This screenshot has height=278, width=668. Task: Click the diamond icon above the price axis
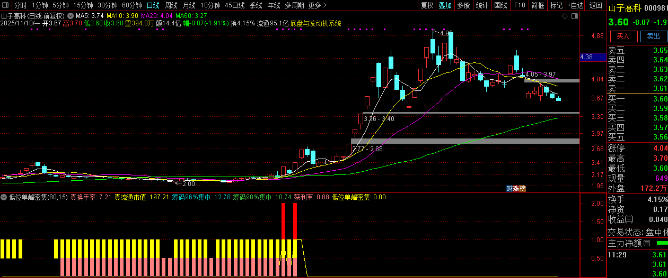[x=565, y=16]
